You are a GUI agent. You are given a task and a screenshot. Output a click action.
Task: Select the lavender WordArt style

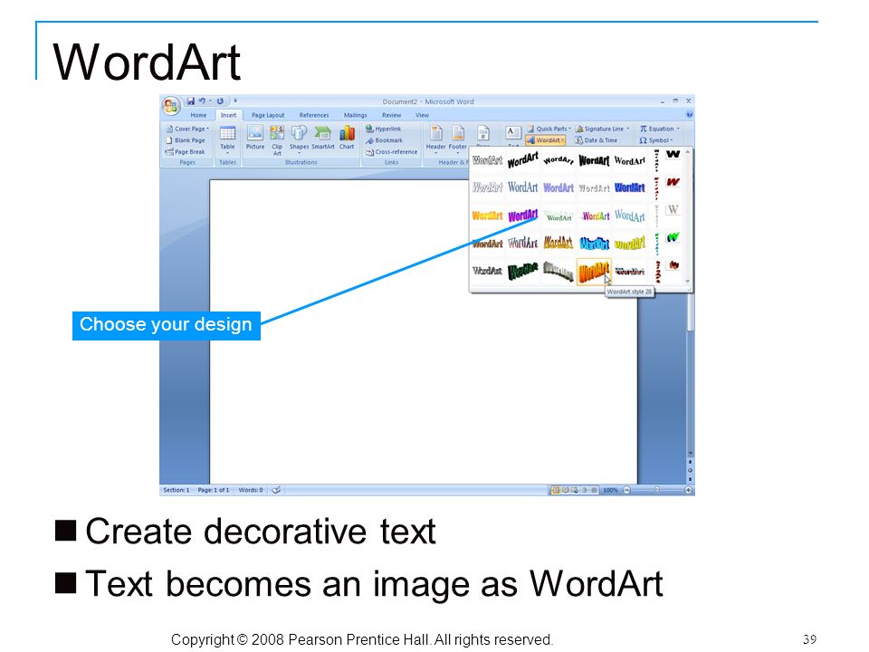pos(559,187)
